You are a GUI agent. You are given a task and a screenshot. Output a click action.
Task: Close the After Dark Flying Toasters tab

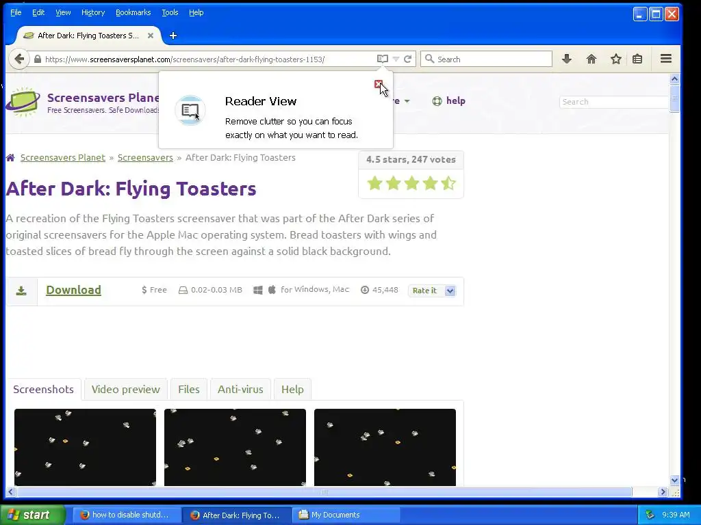click(151, 36)
